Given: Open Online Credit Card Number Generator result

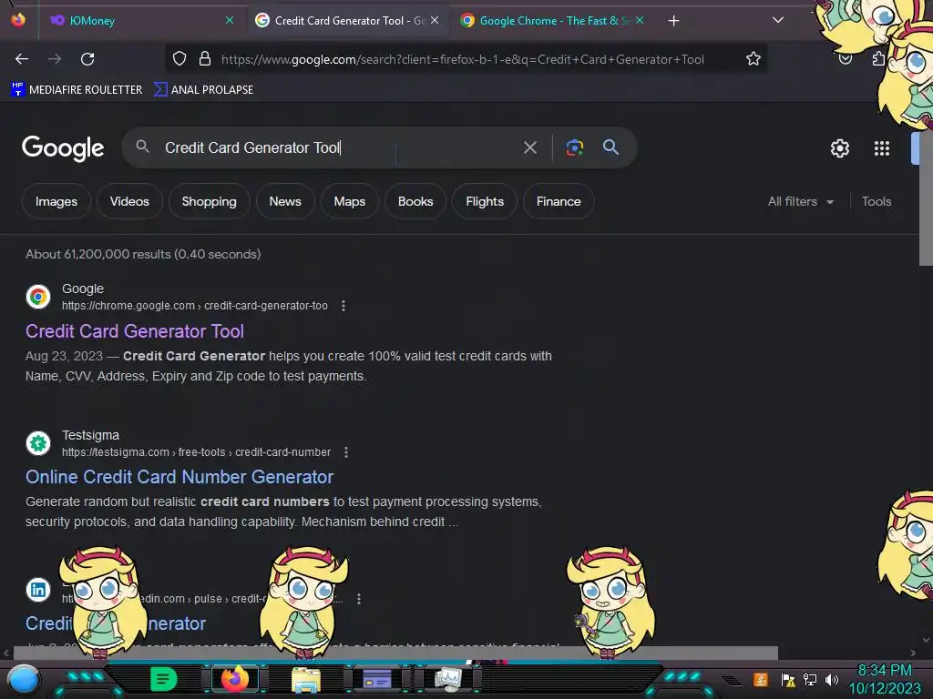Looking at the screenshot, I should (179, 477).
